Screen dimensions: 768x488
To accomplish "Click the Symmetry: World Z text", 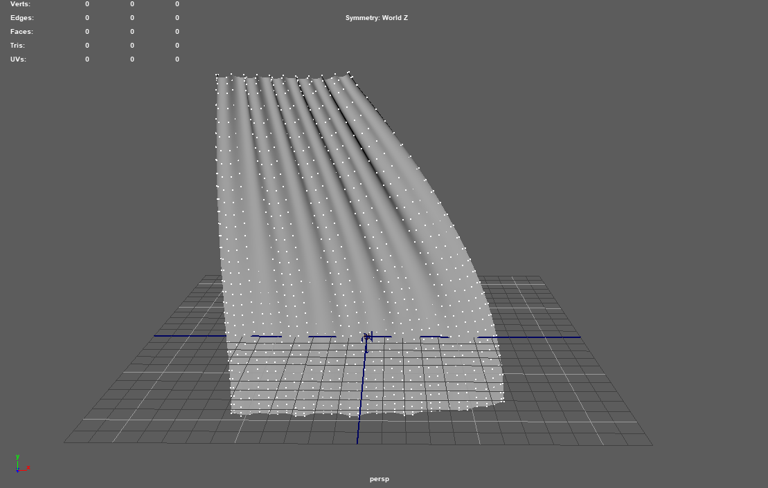I will [377, 17].
